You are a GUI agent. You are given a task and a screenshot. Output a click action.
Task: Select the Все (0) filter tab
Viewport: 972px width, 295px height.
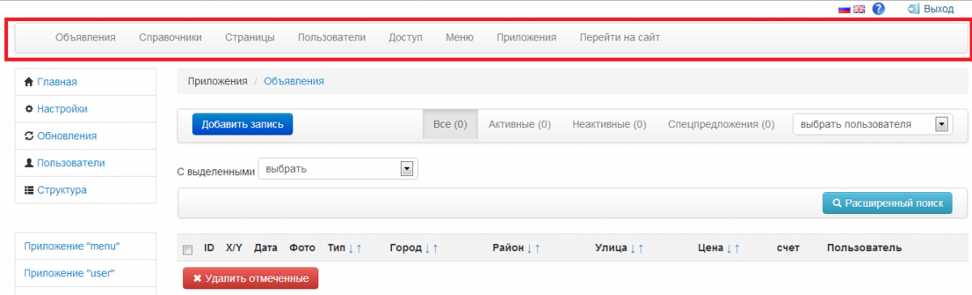point(450,125)
